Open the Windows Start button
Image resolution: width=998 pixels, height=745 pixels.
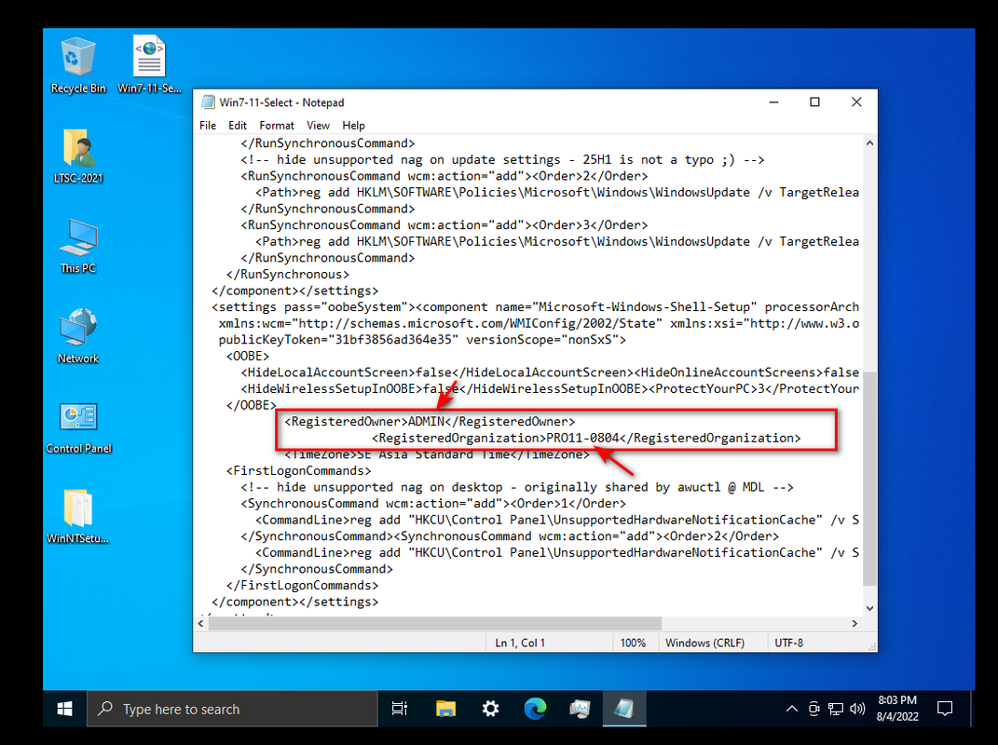(x=65, y=709)
